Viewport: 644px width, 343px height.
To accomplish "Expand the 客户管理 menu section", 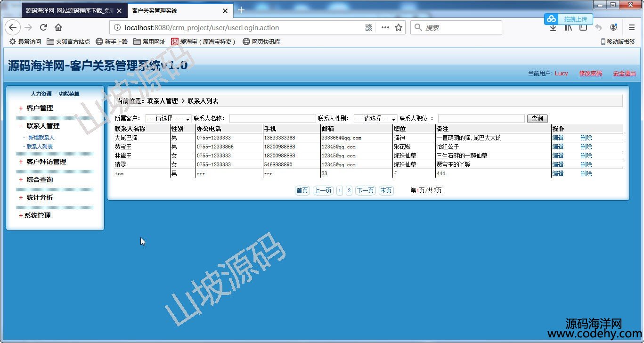I will 40,108.
